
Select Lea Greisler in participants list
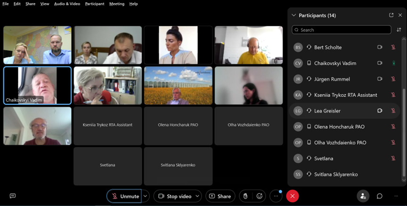pyautogui.click(x=344, y=111)
